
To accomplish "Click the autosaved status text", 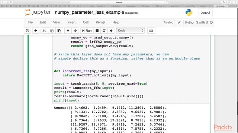I will [x=132, y=13].
